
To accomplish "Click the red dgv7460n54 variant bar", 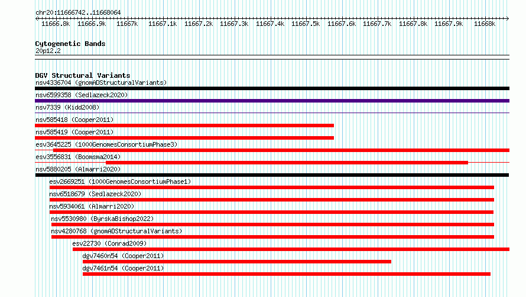I will (237, 262).
